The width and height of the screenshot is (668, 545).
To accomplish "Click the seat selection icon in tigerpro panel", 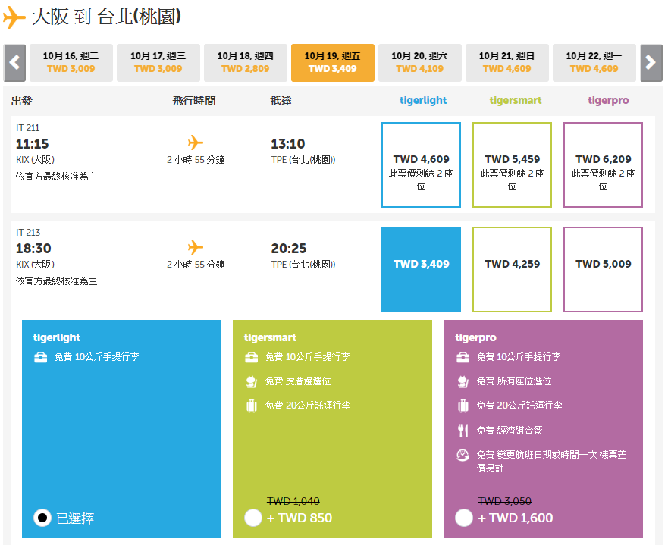I will coord(463,381).
